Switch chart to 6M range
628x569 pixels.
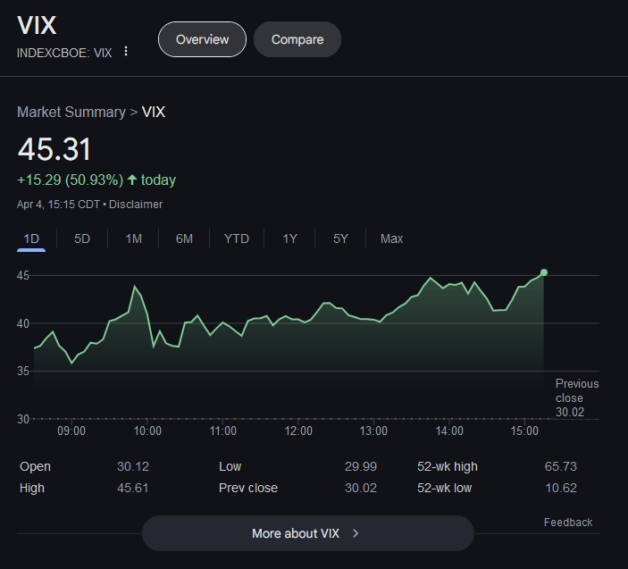(184, 239)
